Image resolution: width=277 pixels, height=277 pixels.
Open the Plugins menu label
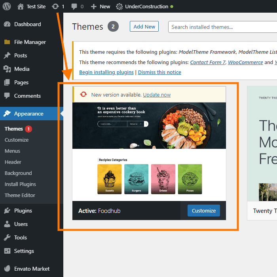click(23, 211)
